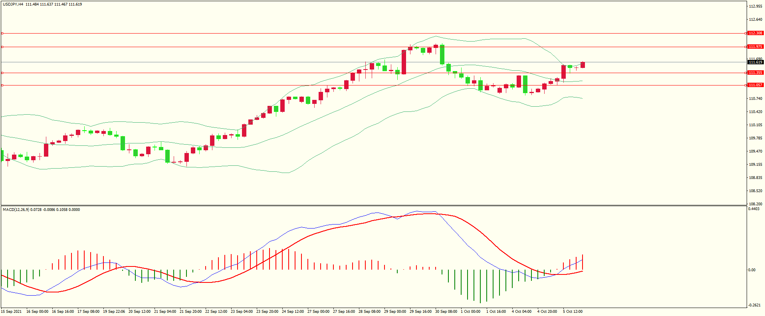
Task: Click the 22 Sep 12:00 time label
Action: tap(216, 312)
